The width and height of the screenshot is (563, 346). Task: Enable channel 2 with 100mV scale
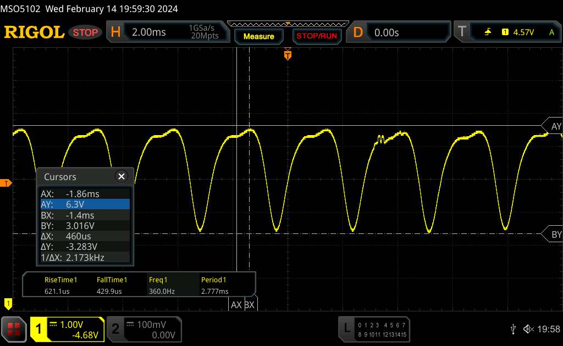[143, 329]
